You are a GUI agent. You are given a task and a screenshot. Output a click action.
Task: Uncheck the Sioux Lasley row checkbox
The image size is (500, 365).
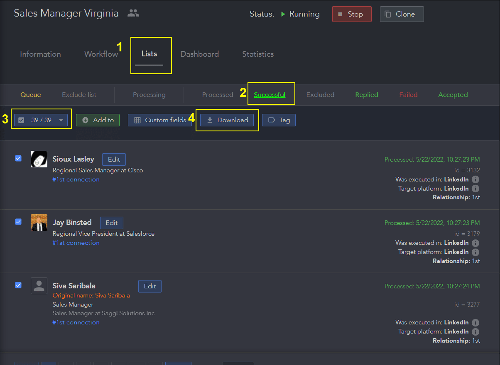[x=18, y=158]
